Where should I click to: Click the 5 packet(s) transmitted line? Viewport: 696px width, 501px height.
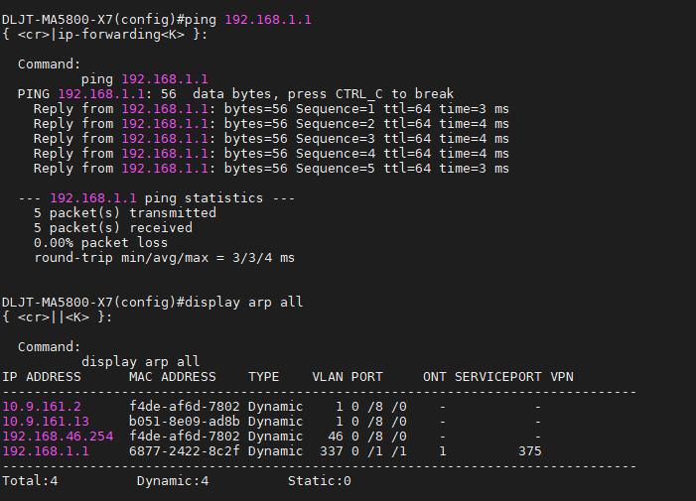pyautogui.click(x=124, y=213)
